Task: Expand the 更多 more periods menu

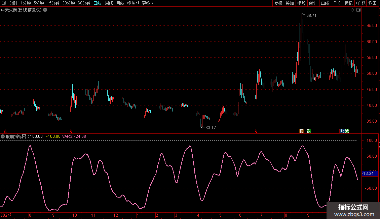Action: (148, 3)
